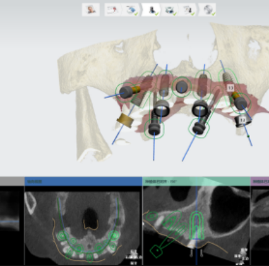Image resolution: width=269 pixels, height=266 pixels.
Task: Open the report document workflow step
Action: 188,9
